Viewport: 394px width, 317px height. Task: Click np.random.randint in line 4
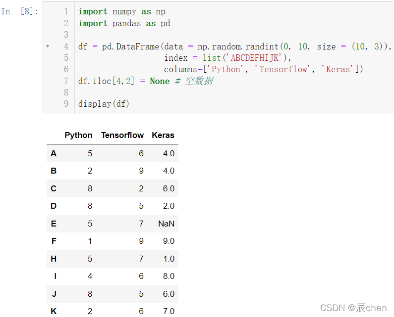238,46
